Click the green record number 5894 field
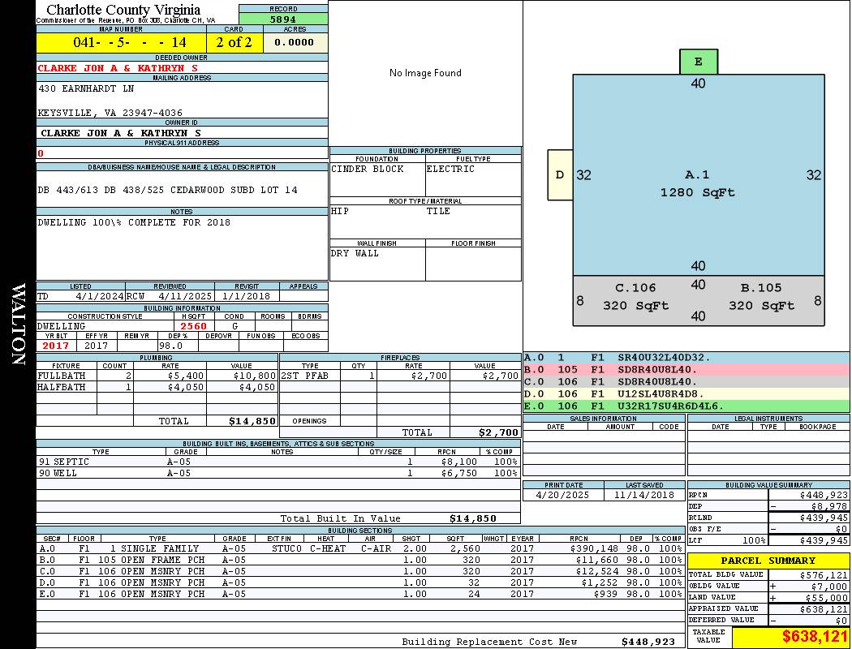Screen dimensions: 852x649 coord(283,19)
